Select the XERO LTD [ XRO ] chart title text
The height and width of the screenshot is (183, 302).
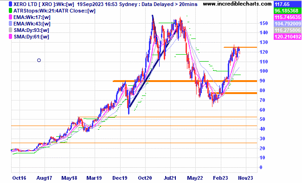click(x=34, y=4)
